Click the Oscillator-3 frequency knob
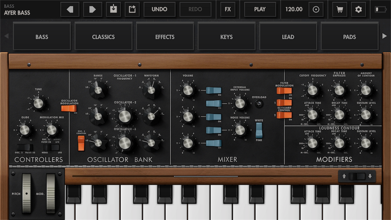The width and height of the screenshot is (391, 220). coord(125,143)
